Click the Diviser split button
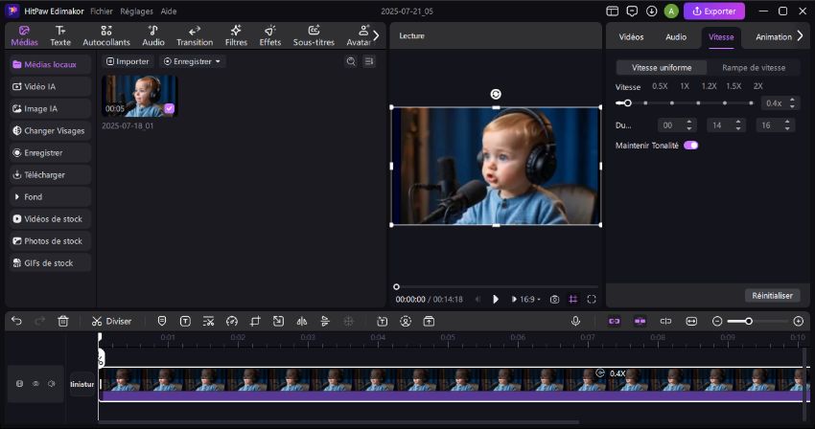Image resolution: width=815 pixels, height=429 pixels. coord(111,321)
